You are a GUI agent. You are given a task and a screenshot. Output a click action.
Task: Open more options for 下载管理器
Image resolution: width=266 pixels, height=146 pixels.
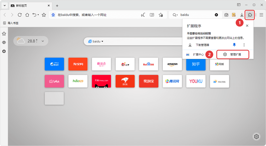point(244,45)
